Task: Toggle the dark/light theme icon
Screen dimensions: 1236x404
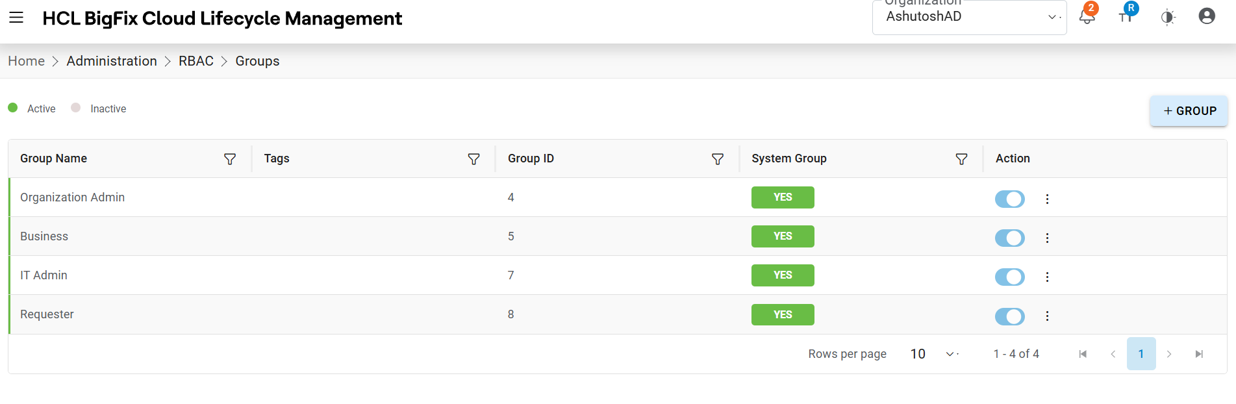Action: (x=1168, y=18)
